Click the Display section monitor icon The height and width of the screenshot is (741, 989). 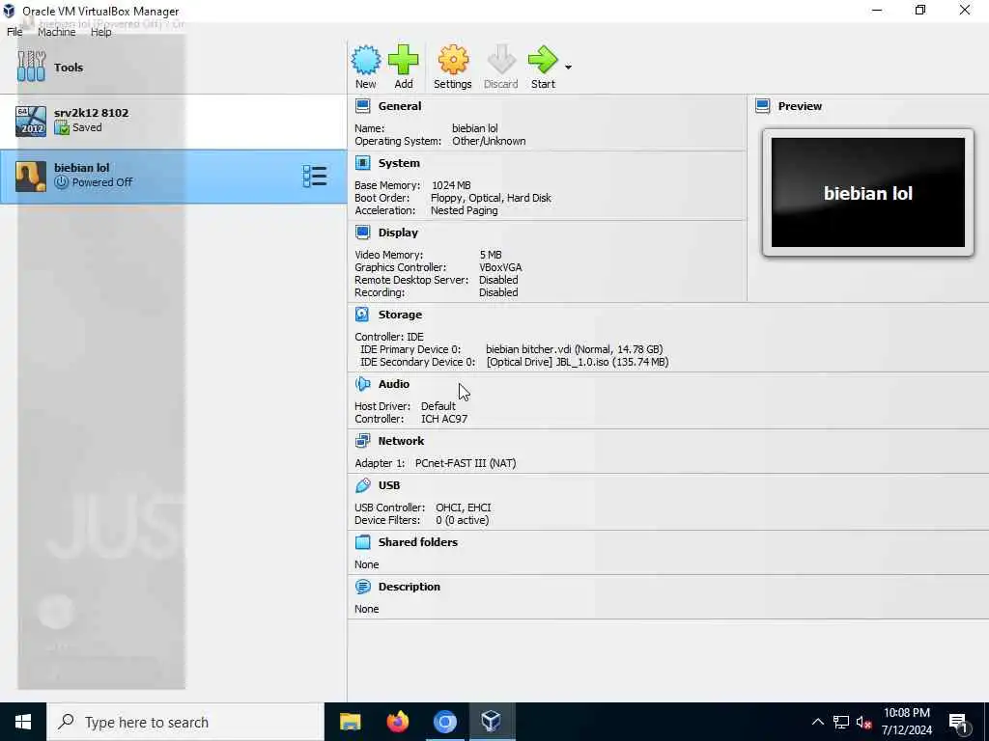[x=363, y=232]
